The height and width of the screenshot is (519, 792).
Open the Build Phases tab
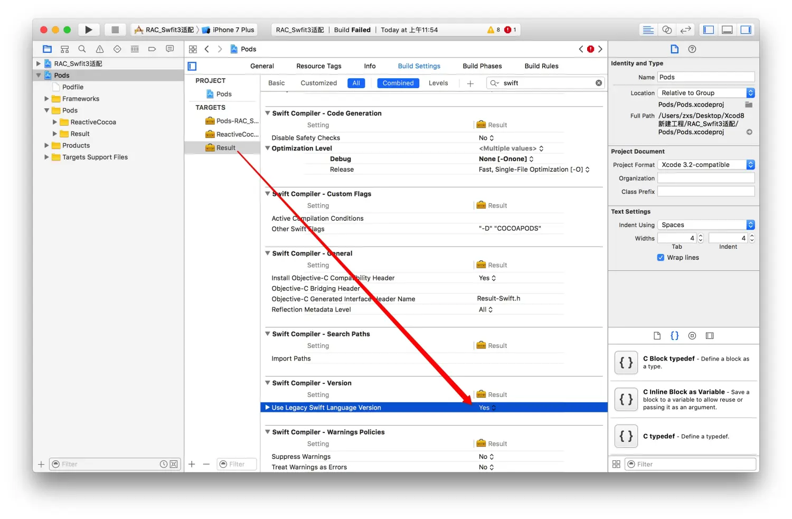(x=482, y=66)
